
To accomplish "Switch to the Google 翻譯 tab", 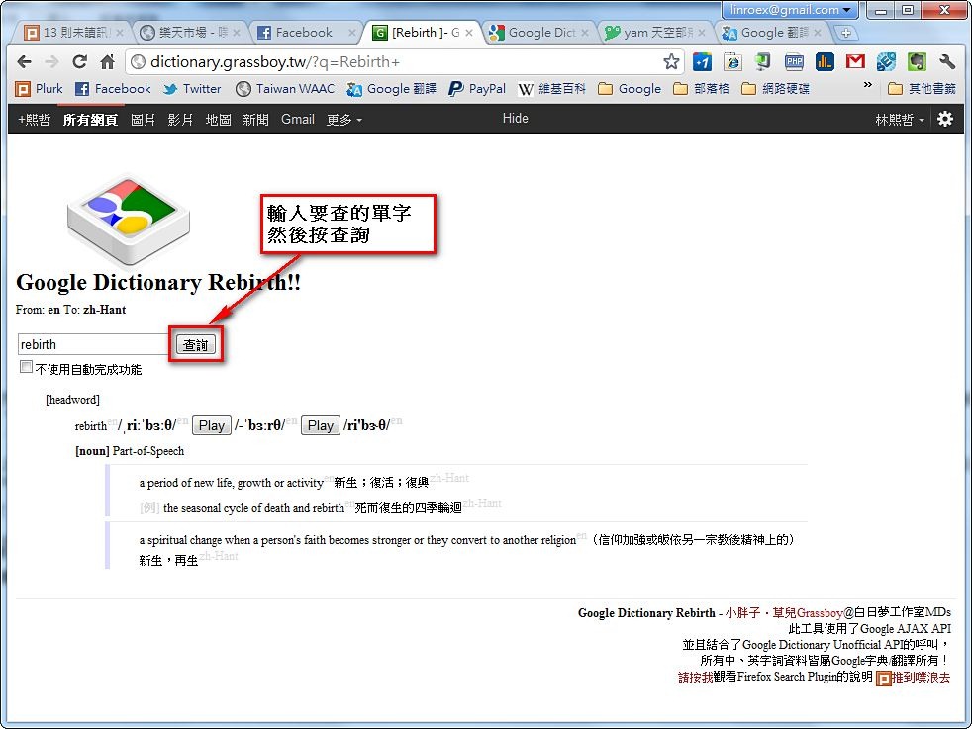I will pos(771,33).
